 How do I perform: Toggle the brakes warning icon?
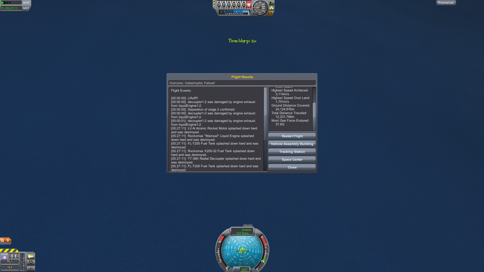tap(270, 13)
